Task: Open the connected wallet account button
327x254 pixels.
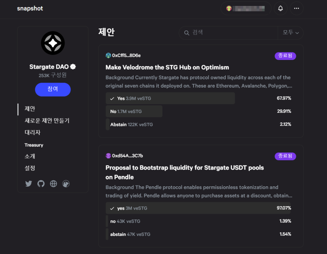Action: pyautogui.click(x=246, y=8)
